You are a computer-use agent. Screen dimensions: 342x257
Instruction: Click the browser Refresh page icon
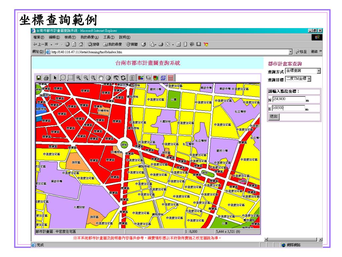pyautogui.click(x=74, y=45)
